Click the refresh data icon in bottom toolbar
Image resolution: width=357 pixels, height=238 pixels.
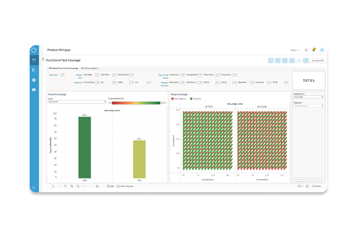[x=72, y=186]
